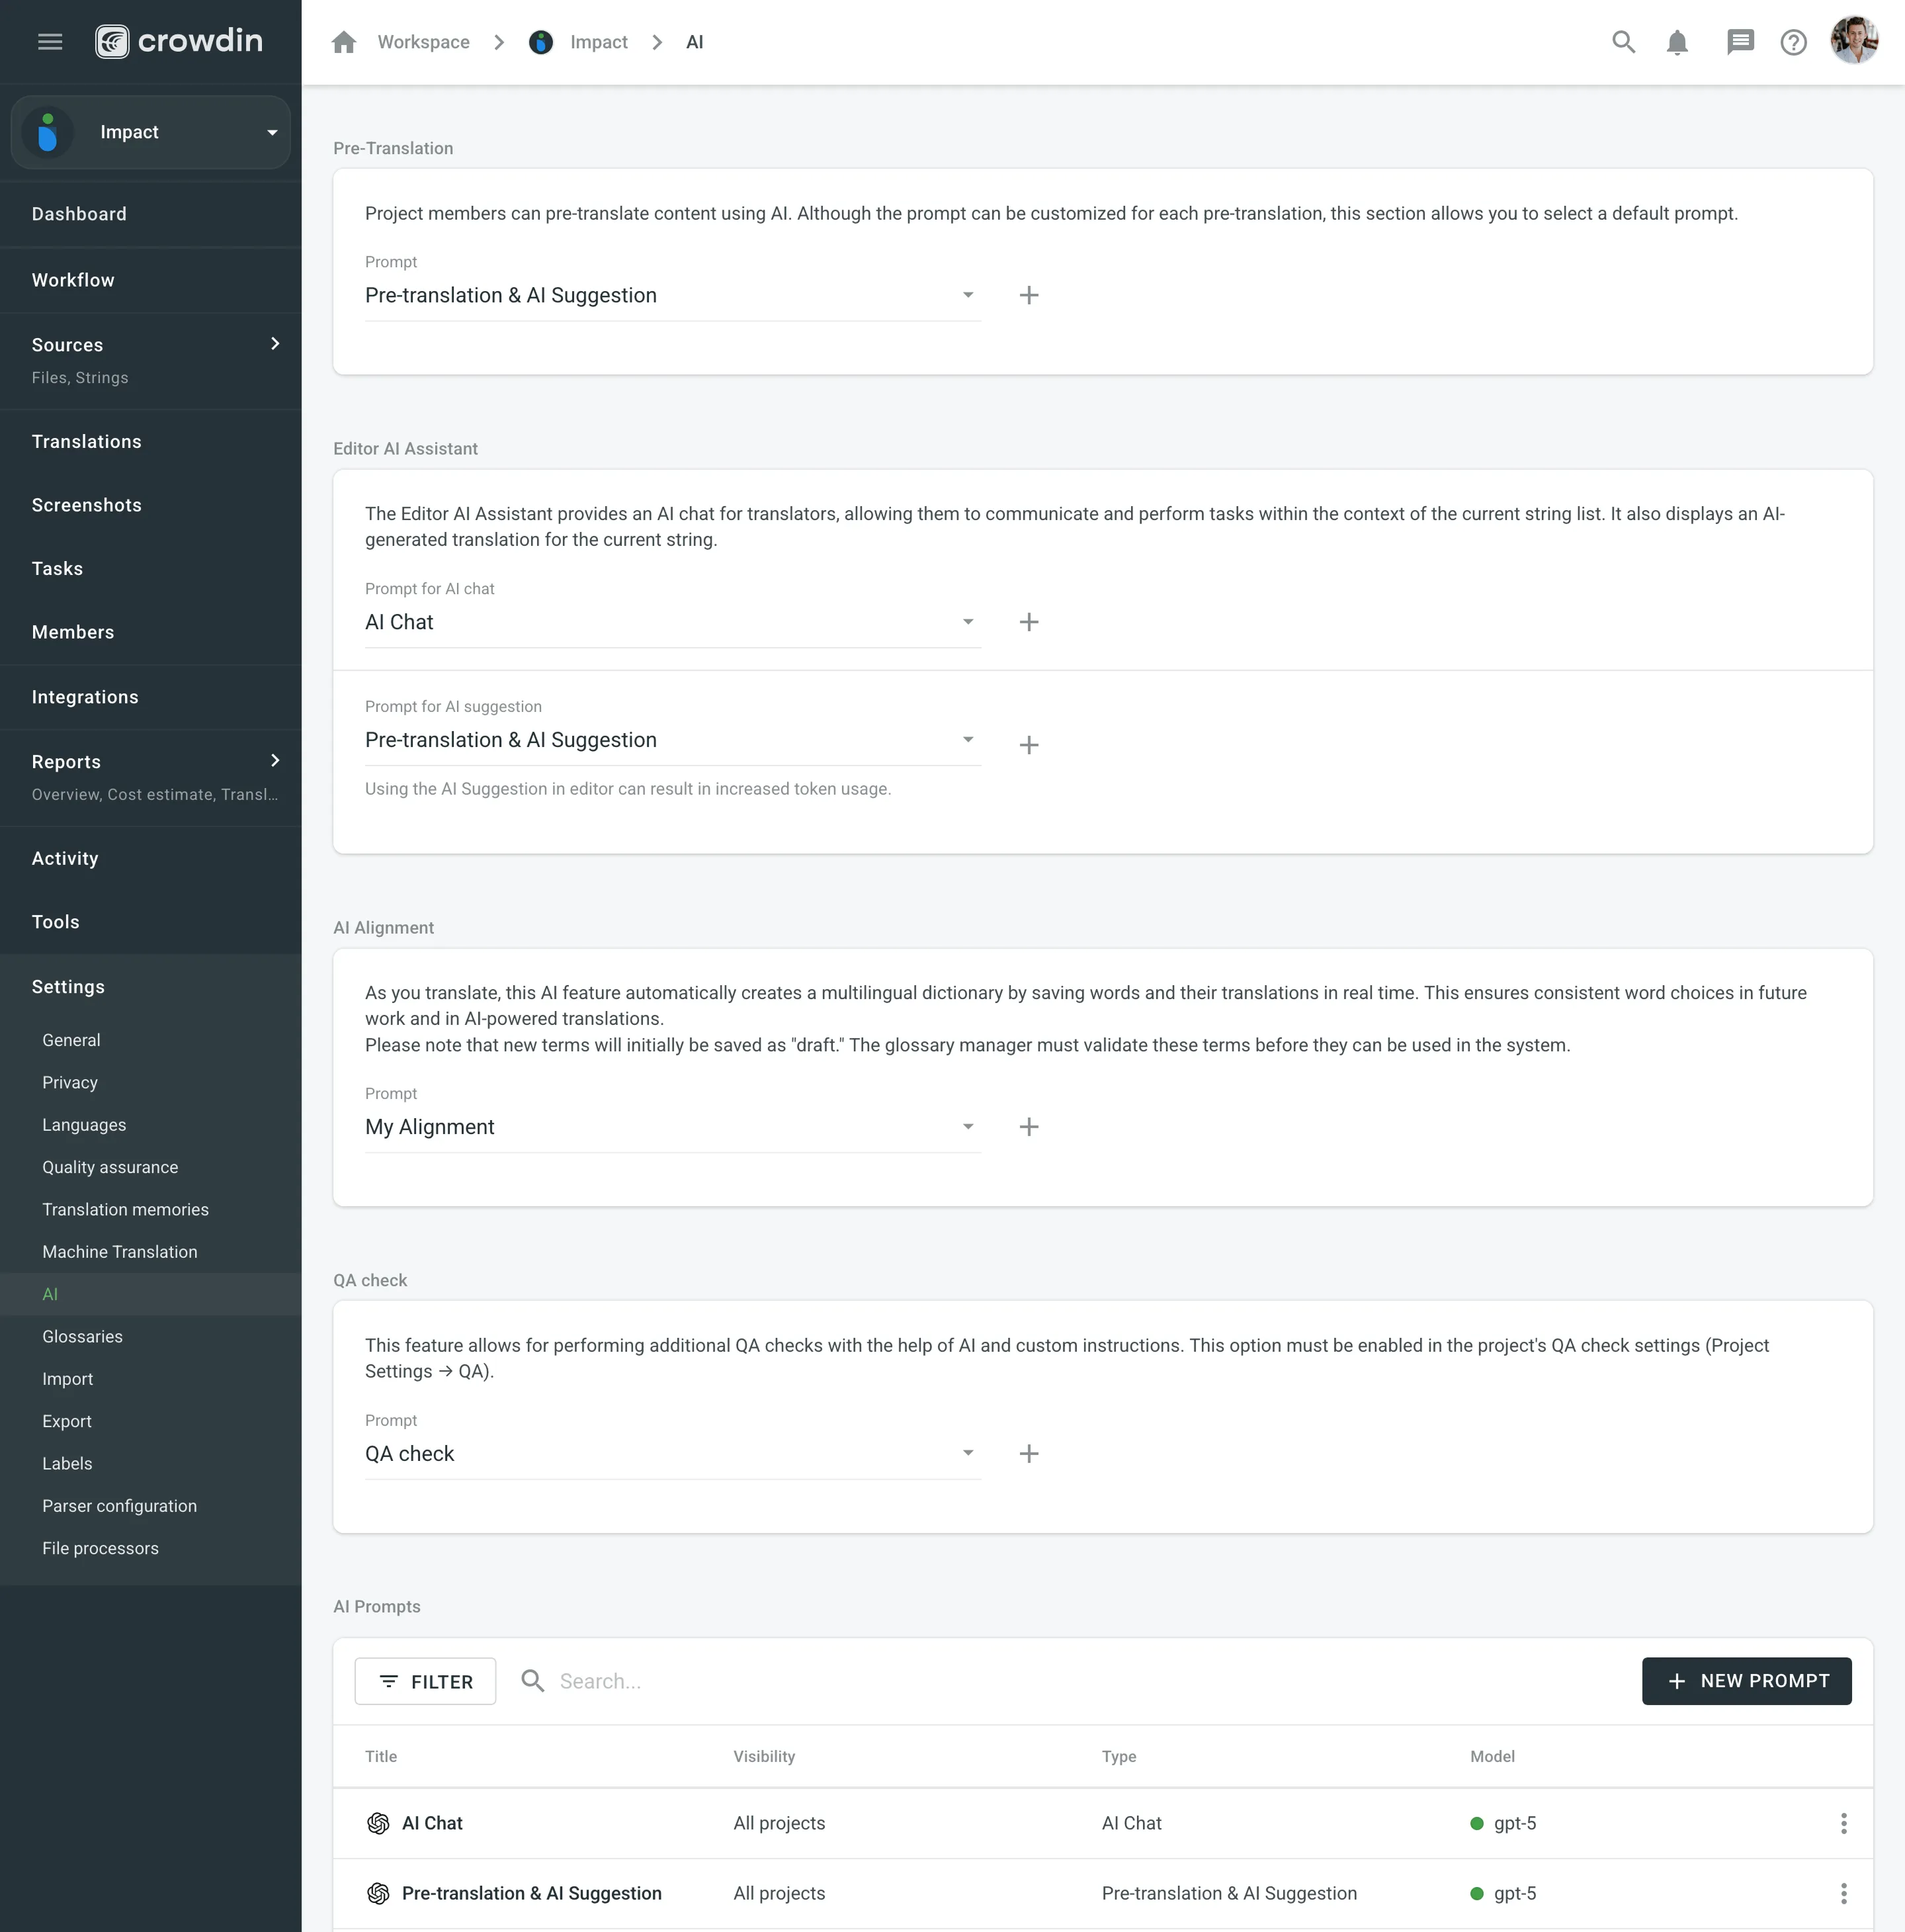Click plus icon next to QA check prompt
This screenshot has width=1905, height=1932.
[x=1029, y=1453]
